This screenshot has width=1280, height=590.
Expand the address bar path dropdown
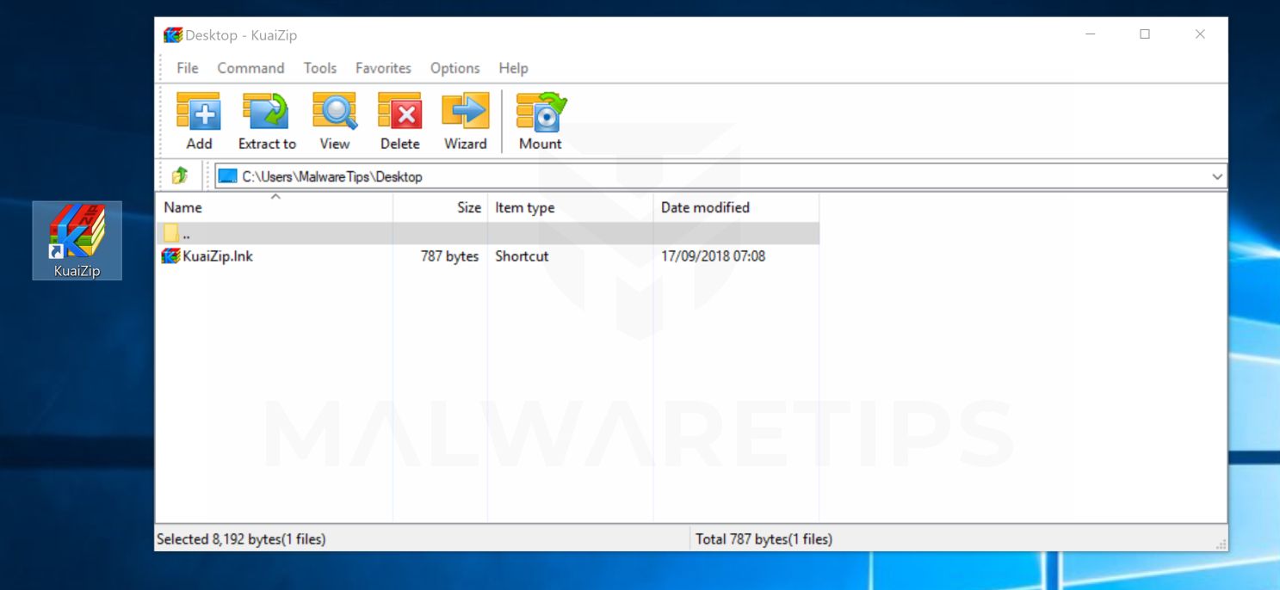1217,176
